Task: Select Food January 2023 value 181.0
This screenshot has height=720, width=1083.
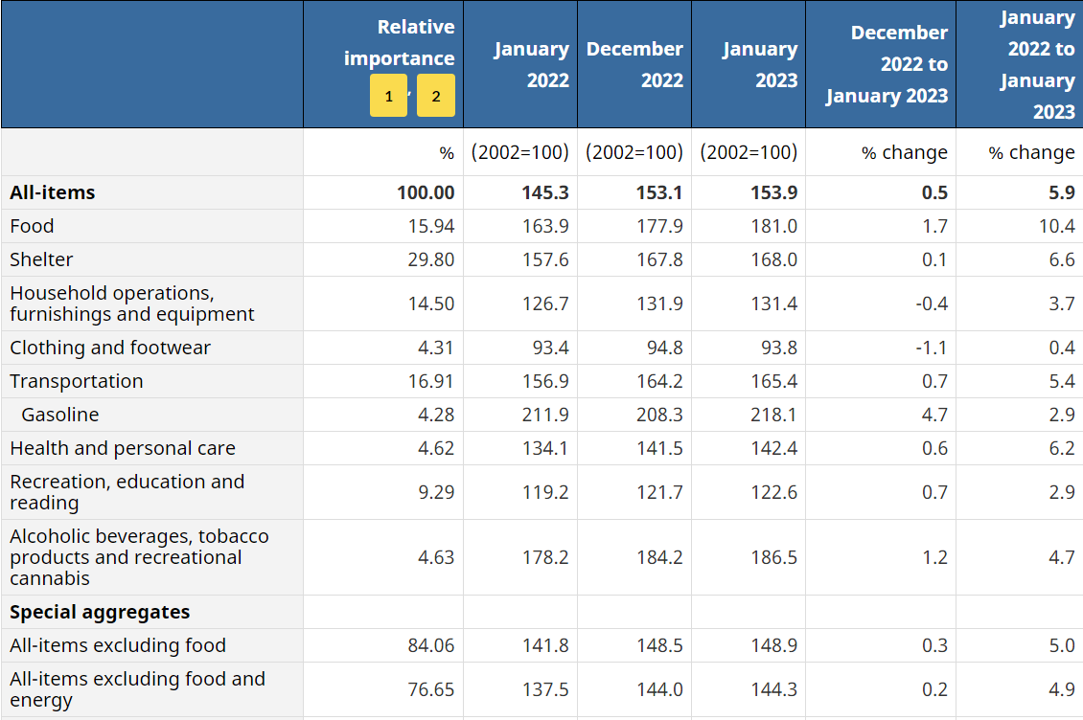Action: pyautogui.click(x=773, y=226)
